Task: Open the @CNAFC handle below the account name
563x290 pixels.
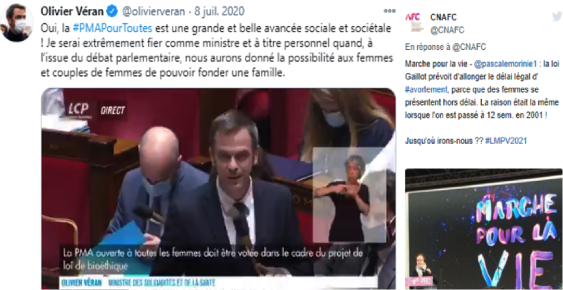Action: pos(447,30)
